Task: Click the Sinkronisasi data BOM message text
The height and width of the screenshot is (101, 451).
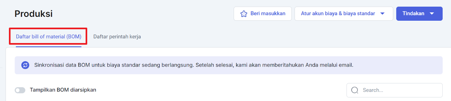Action: 194,65
